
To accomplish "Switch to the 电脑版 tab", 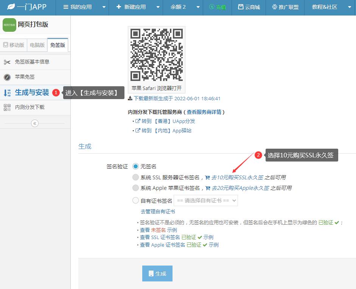I will pyautogui.click(x=37, y=45).
